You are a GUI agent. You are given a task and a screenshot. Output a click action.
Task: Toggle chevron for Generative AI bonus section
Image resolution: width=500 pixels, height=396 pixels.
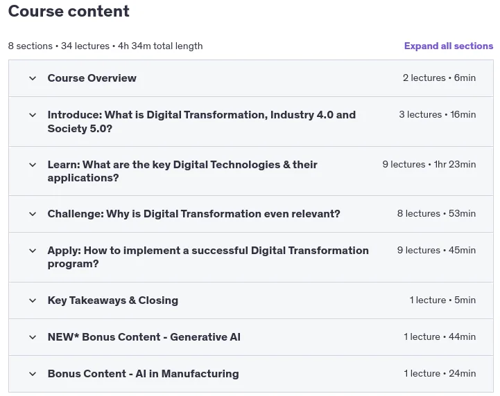(33, 337)
